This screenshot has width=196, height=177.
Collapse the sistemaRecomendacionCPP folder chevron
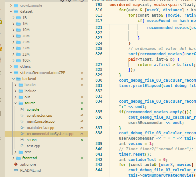point(11,73)
